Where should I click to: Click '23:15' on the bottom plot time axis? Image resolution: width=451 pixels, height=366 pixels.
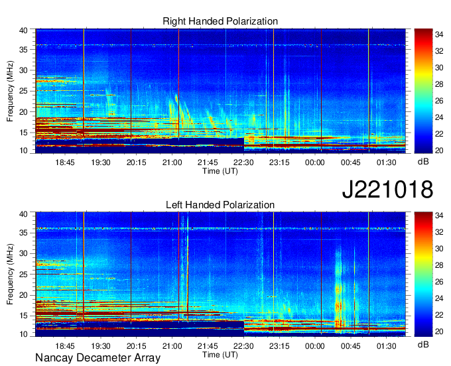[x=279, y=346]
